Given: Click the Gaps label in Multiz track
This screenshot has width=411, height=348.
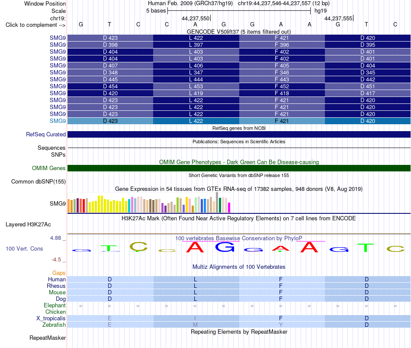Looking at the screenshot, I should point(59,273).
